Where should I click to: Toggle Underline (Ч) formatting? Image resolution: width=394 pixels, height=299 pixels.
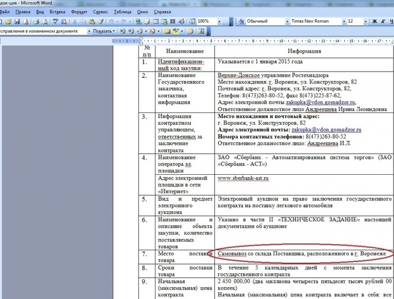391,21
